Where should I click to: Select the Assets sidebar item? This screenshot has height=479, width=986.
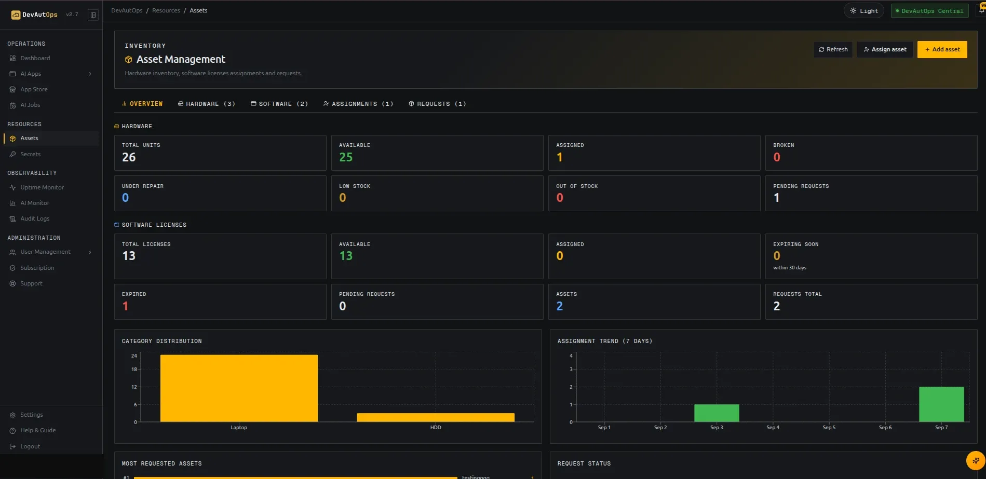(51, 139)
